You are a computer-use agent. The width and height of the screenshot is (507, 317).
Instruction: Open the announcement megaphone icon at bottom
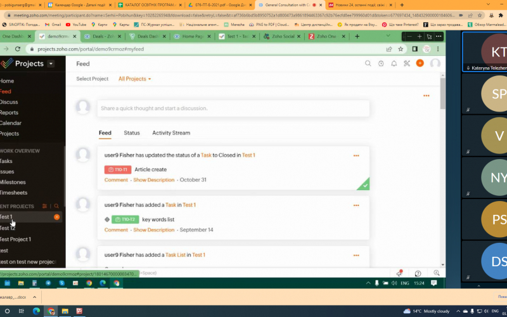[400, 273]
